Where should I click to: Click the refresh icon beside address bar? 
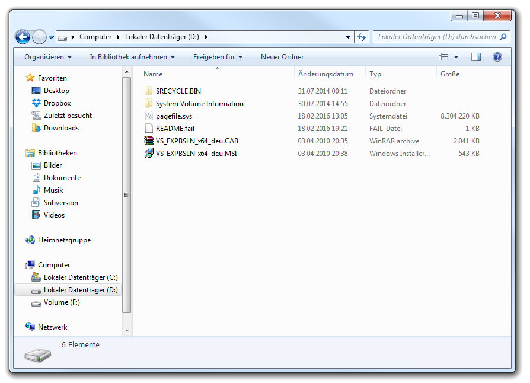click(362, 37)
